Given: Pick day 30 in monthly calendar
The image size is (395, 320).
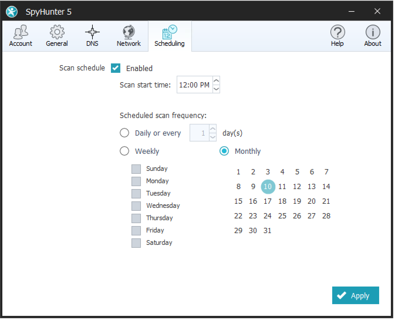Looking at the screenshot, I should tap(253, 230).
